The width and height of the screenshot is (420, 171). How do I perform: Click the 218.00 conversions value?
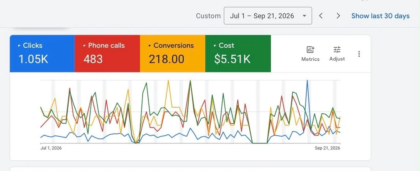[x=166, y=59]
